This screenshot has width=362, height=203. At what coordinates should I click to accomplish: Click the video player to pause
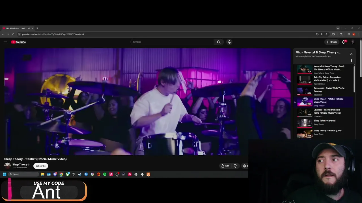click(x=147, y=101)
